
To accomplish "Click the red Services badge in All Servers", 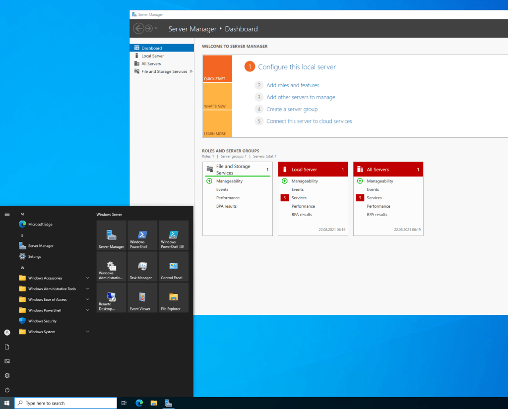I will click(360, 198).
